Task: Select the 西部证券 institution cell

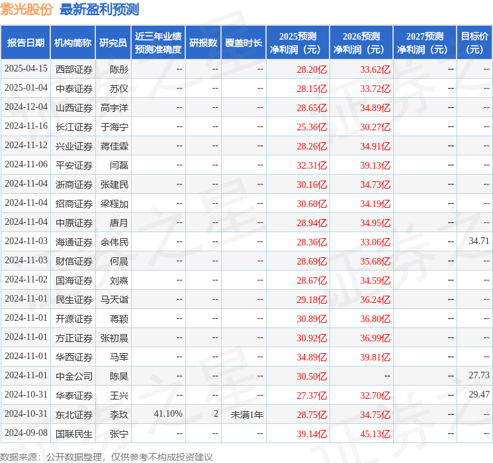Action: tap(74, 69)
